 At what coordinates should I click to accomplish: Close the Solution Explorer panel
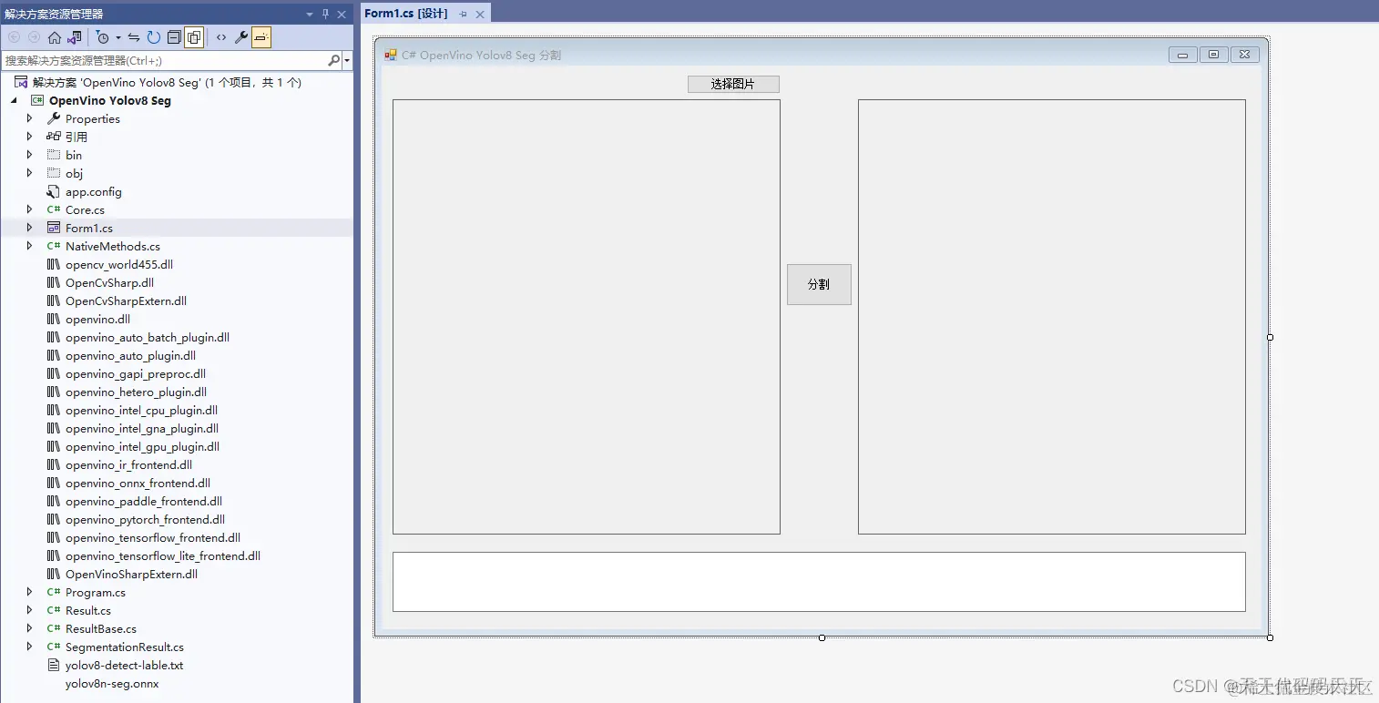(x=342, y=15)
